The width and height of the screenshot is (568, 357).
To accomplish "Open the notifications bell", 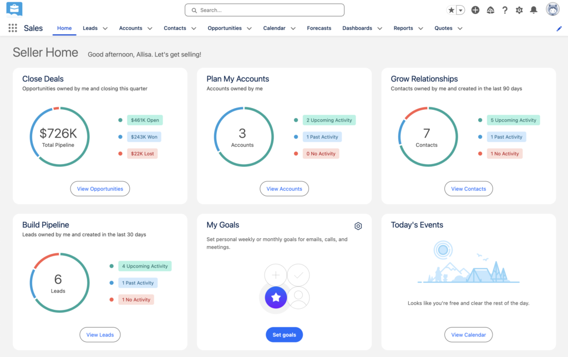I will pos(534,10).
